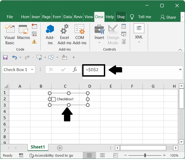
Task: Select row 5 header
Action: [x=4, y=118]
